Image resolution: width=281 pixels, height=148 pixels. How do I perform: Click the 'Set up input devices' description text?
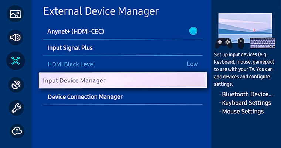click(245, 69)
